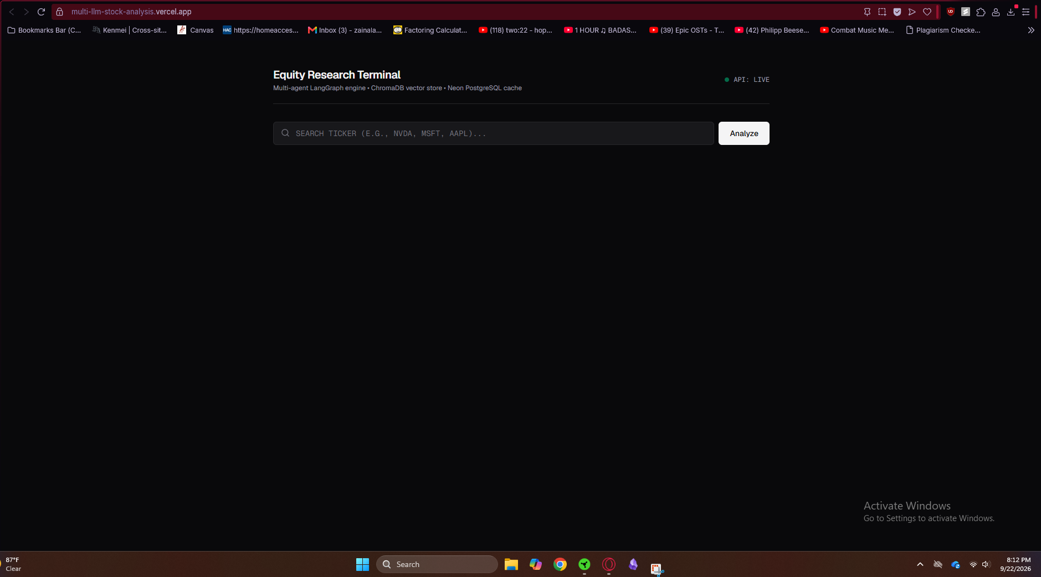Open the volume control in system tray
Viewport: 1041px width, 577px height.
tap(986, 564)
